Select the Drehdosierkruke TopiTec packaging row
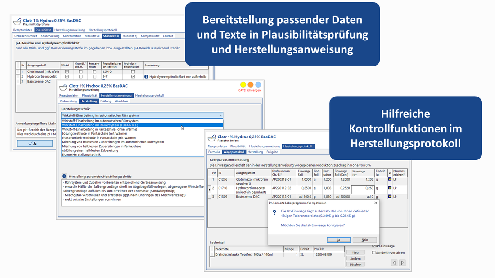Screen dimensions: 495x278 [277, 254]
